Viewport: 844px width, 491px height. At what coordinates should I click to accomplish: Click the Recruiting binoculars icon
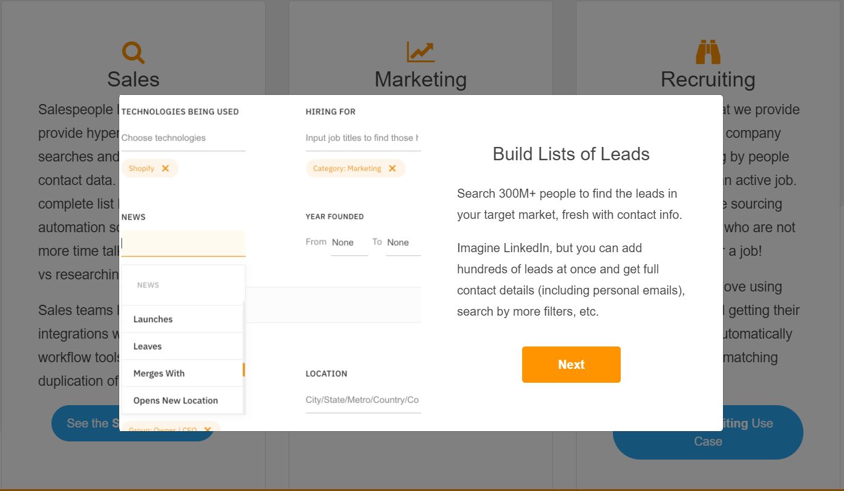click(707, 52)
